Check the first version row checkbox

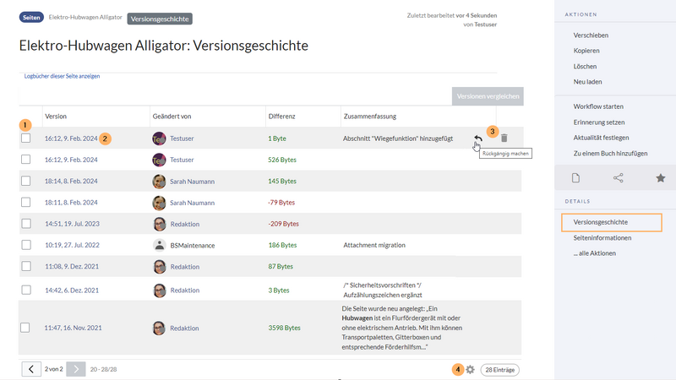coord(26,138)
